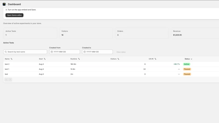Expand the Status filter dropdown chevron
Screen dimensions: 219x123
(191, 59)
